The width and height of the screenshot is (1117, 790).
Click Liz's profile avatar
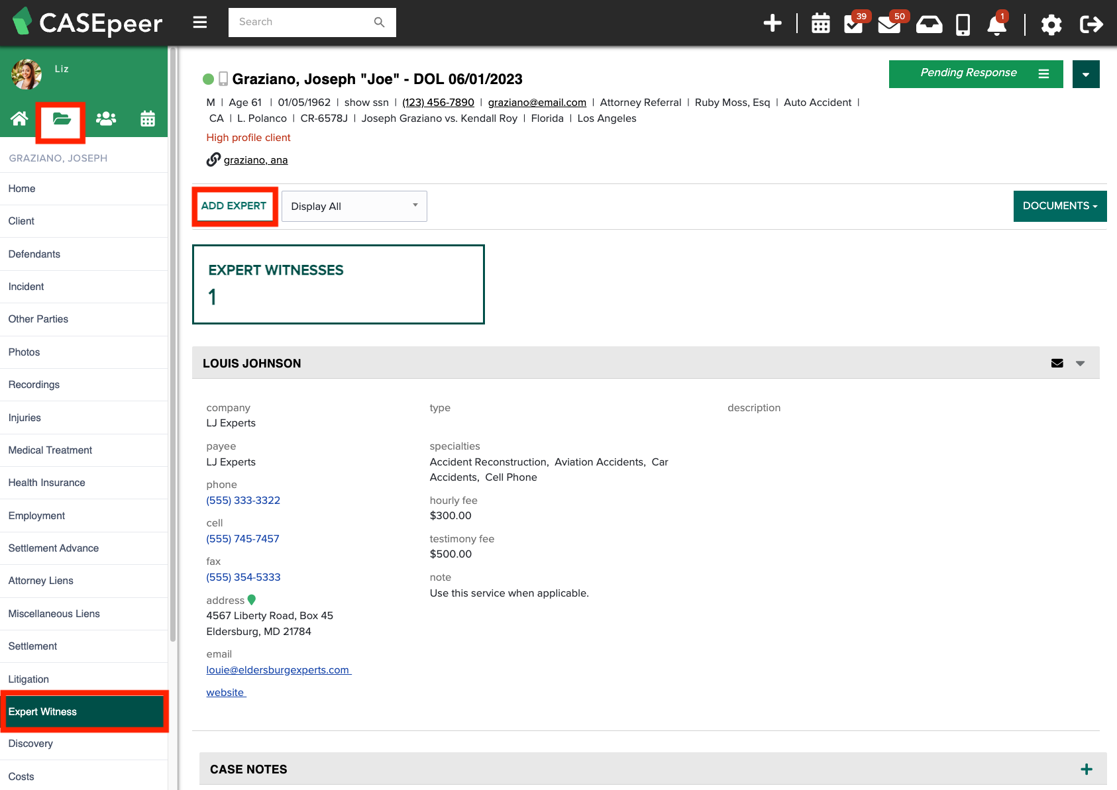[27, 74]
